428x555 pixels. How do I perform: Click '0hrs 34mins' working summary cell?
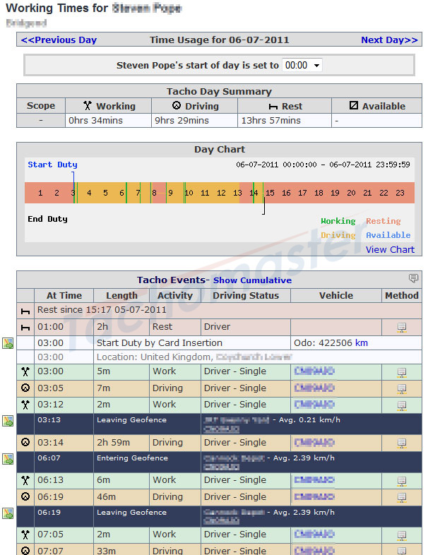pyautogui.click(x=108, y=120)
